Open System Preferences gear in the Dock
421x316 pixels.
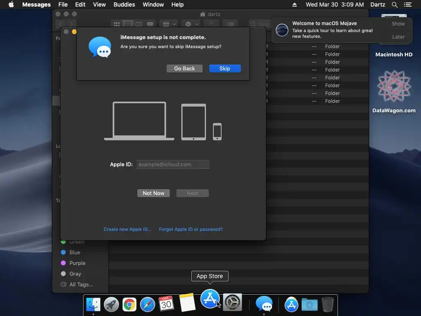pos(233,302)
